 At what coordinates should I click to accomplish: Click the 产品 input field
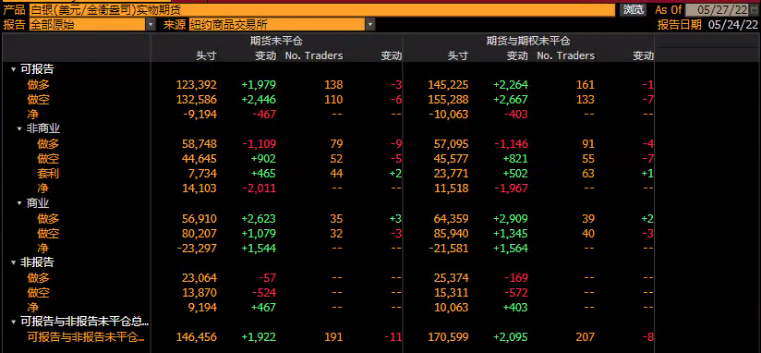click(322, 10)
